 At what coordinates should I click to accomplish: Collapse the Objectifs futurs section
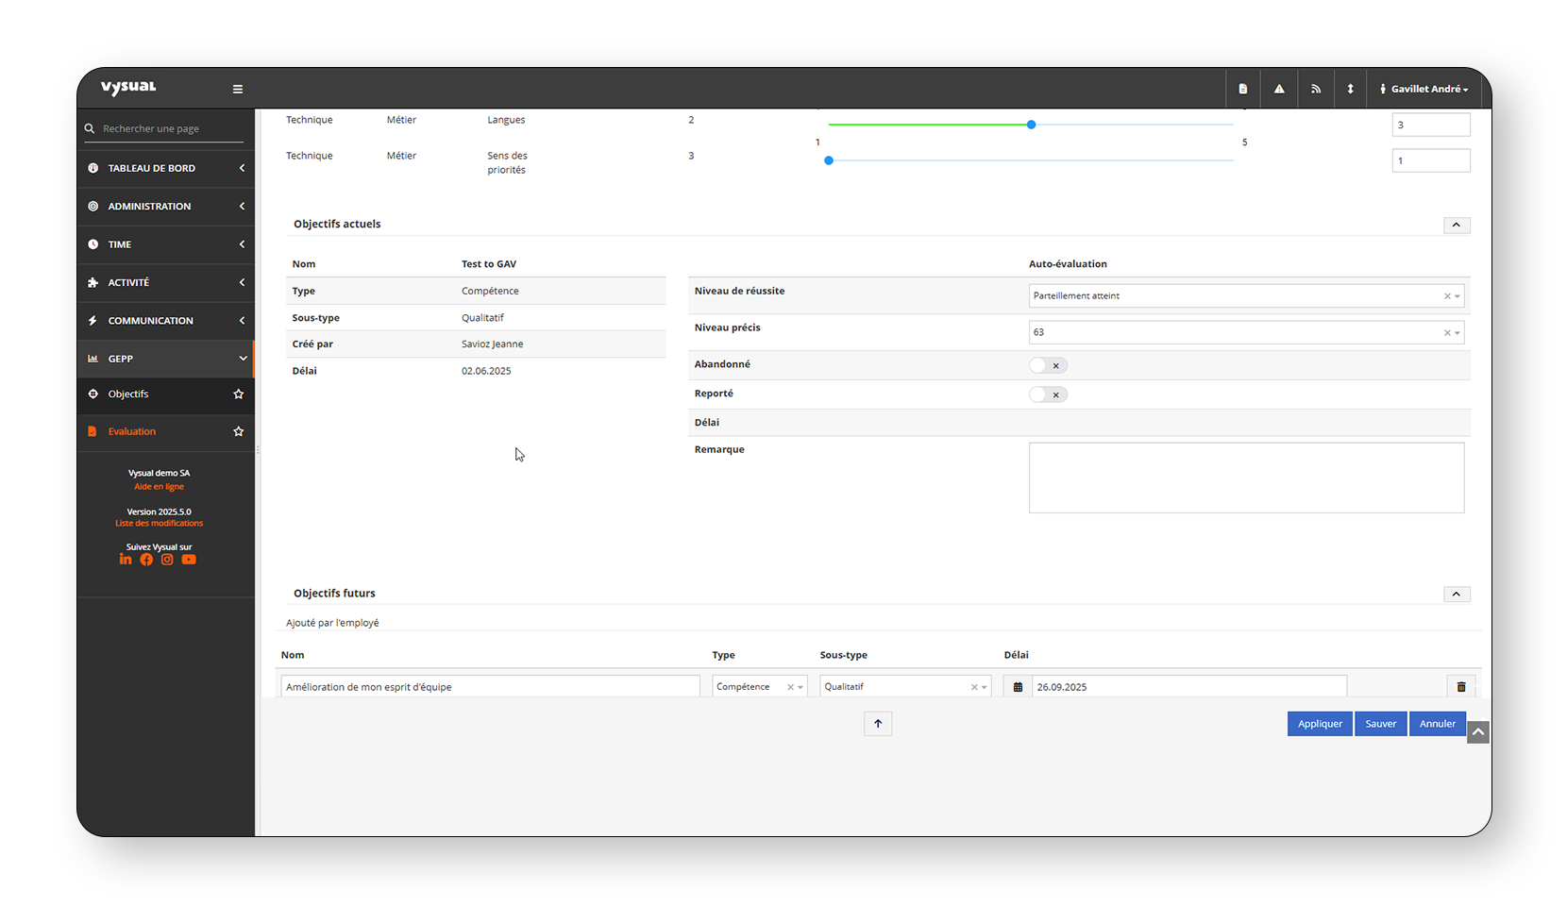coord(1457,594)
